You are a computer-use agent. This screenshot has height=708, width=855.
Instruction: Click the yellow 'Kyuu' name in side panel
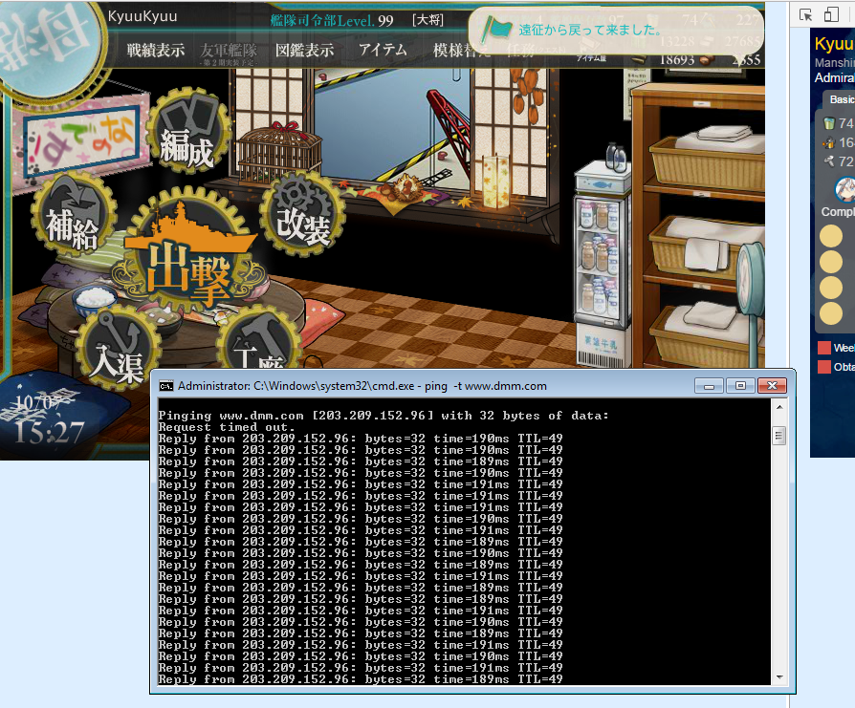834,44
